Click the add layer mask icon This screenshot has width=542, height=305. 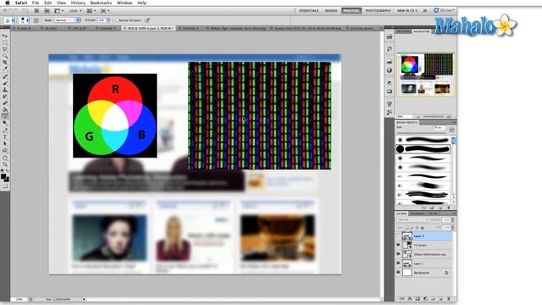418,299
